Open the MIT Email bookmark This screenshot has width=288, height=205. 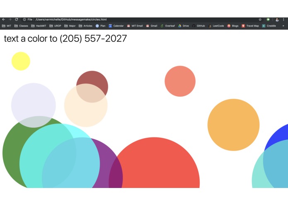pyautogui.click(x=135, y=26)
